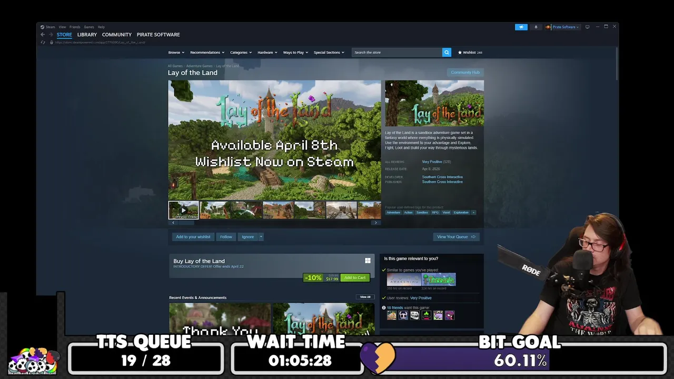Click the plus button after the tags
Image resolution: width=674 pixels, height=379 pixels.
(473, 213)
